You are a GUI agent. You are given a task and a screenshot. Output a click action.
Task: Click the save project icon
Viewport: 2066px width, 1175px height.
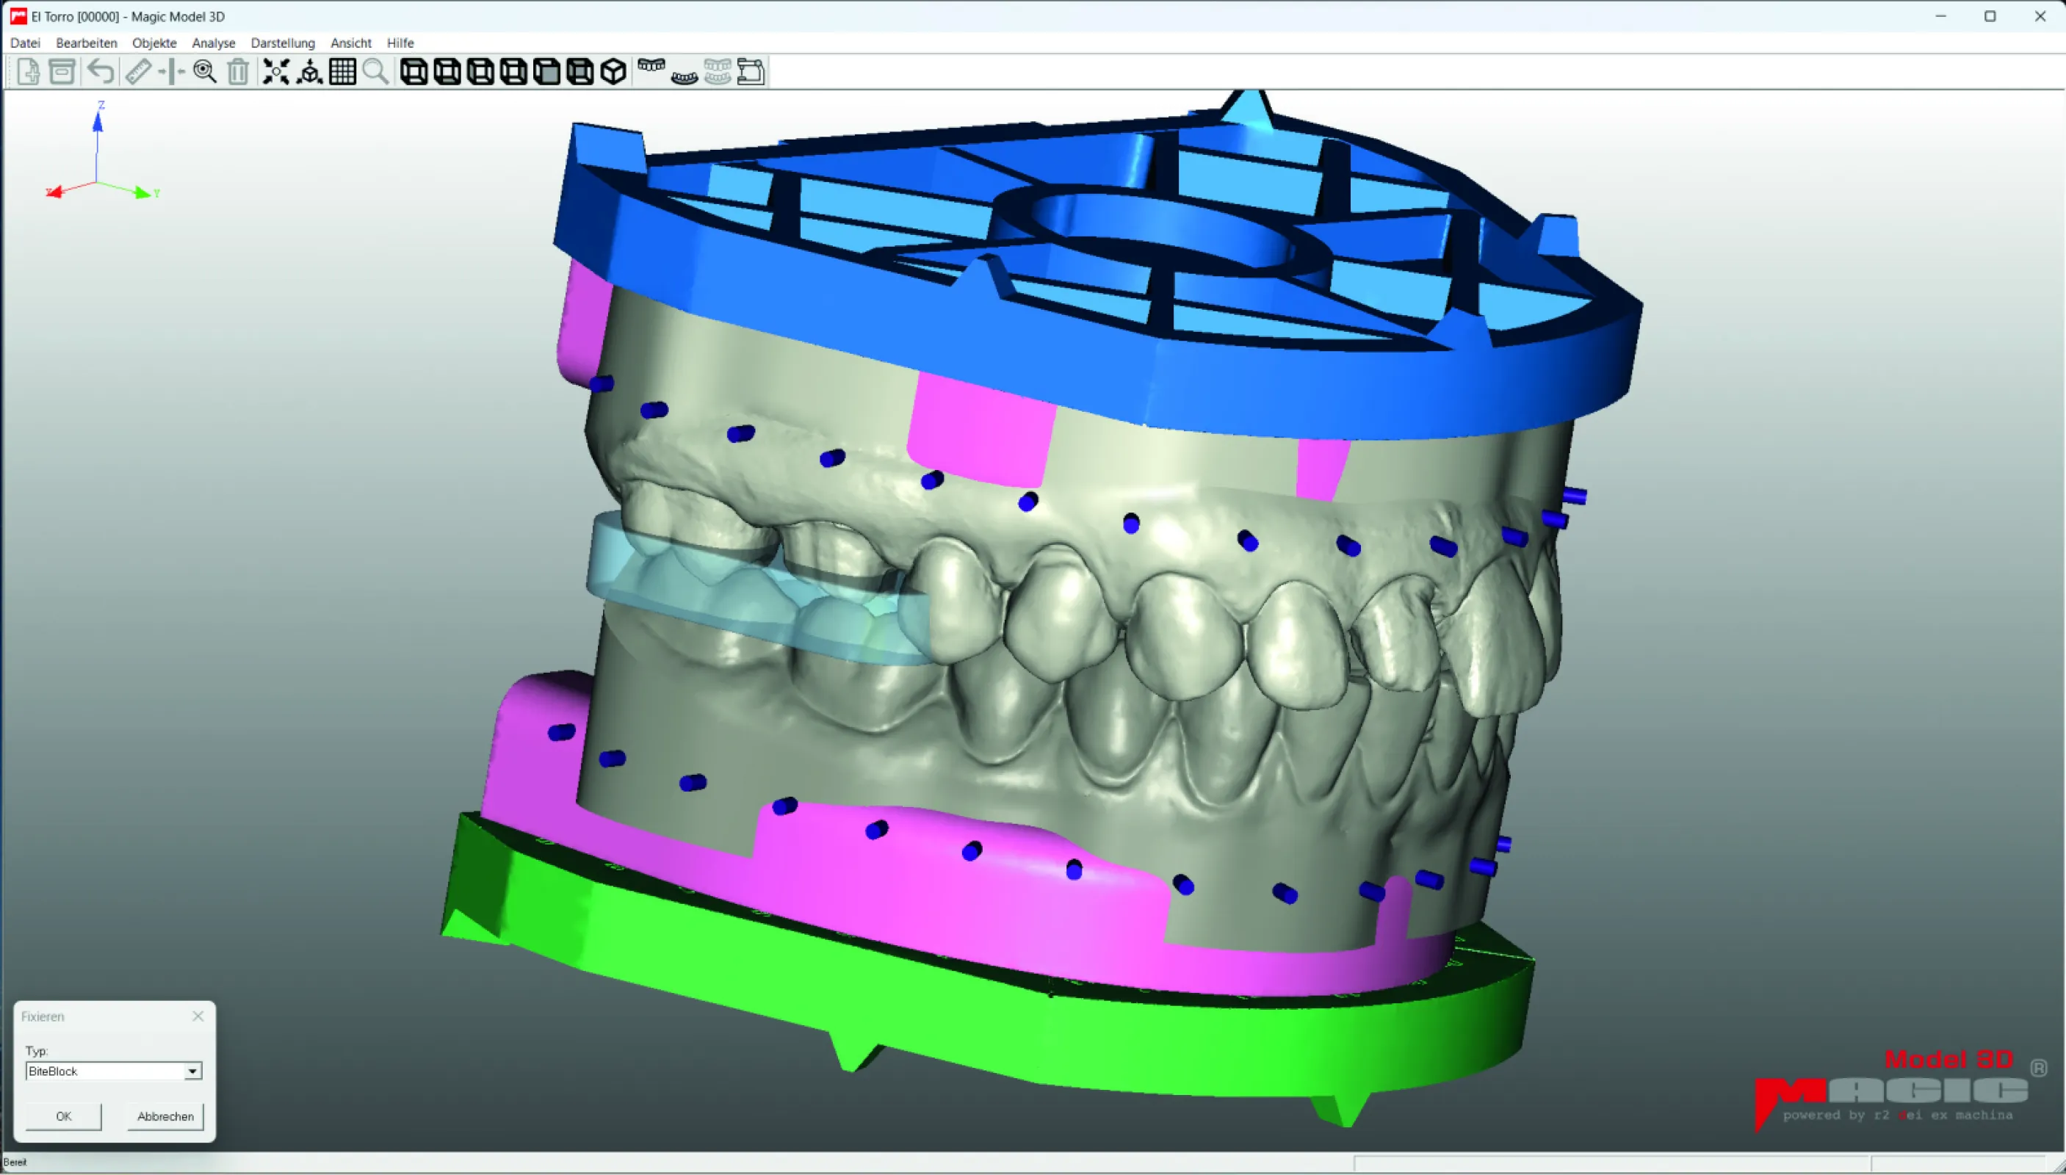pos(62,72)
